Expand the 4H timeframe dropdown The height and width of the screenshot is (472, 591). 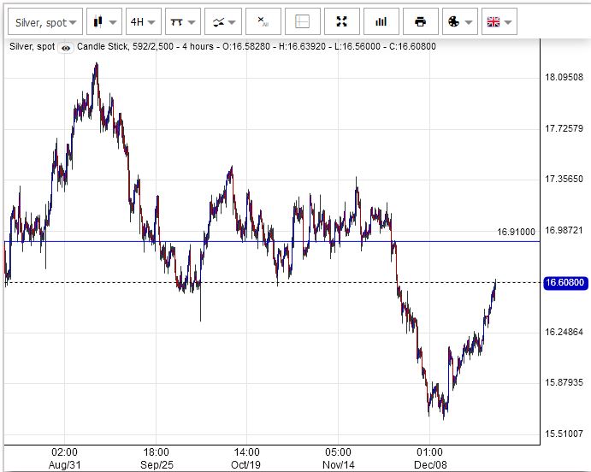coord(143,21)
